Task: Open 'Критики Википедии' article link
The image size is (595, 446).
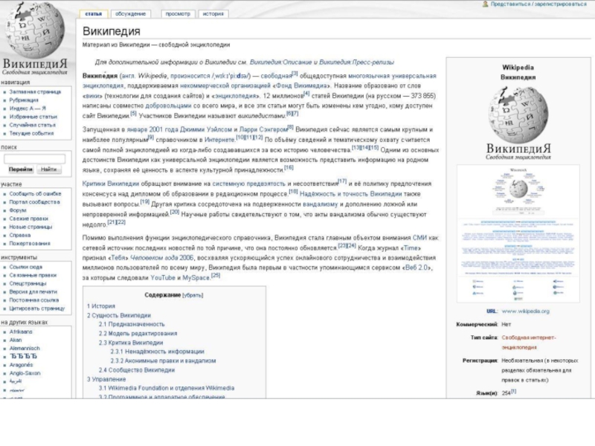Action: click(111, 184)
